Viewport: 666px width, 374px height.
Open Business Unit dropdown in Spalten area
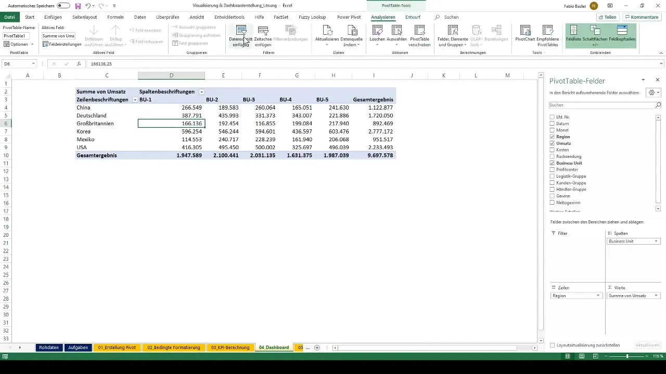pos(656,242)
